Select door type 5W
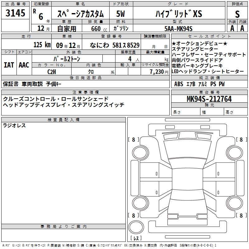The image size is (249, 249). (x=120, y=14)
